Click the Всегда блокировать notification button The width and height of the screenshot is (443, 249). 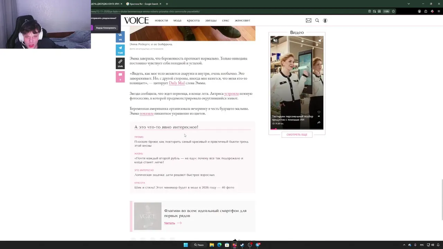point(106,28)
